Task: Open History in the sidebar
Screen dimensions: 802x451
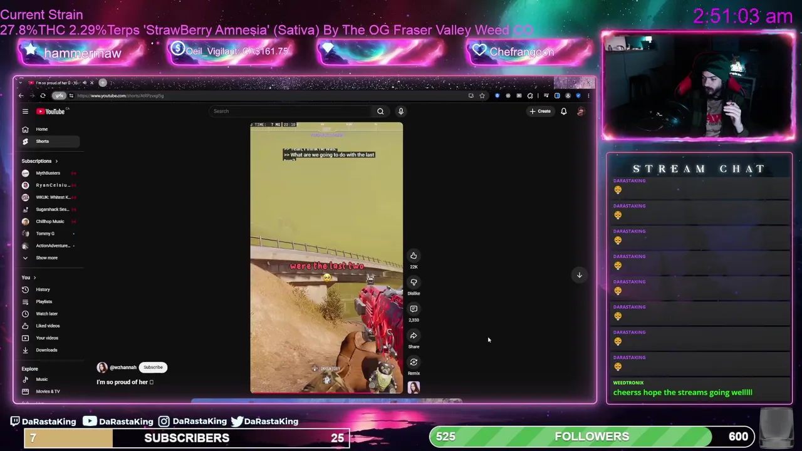Action: click(x=49, y=289)
